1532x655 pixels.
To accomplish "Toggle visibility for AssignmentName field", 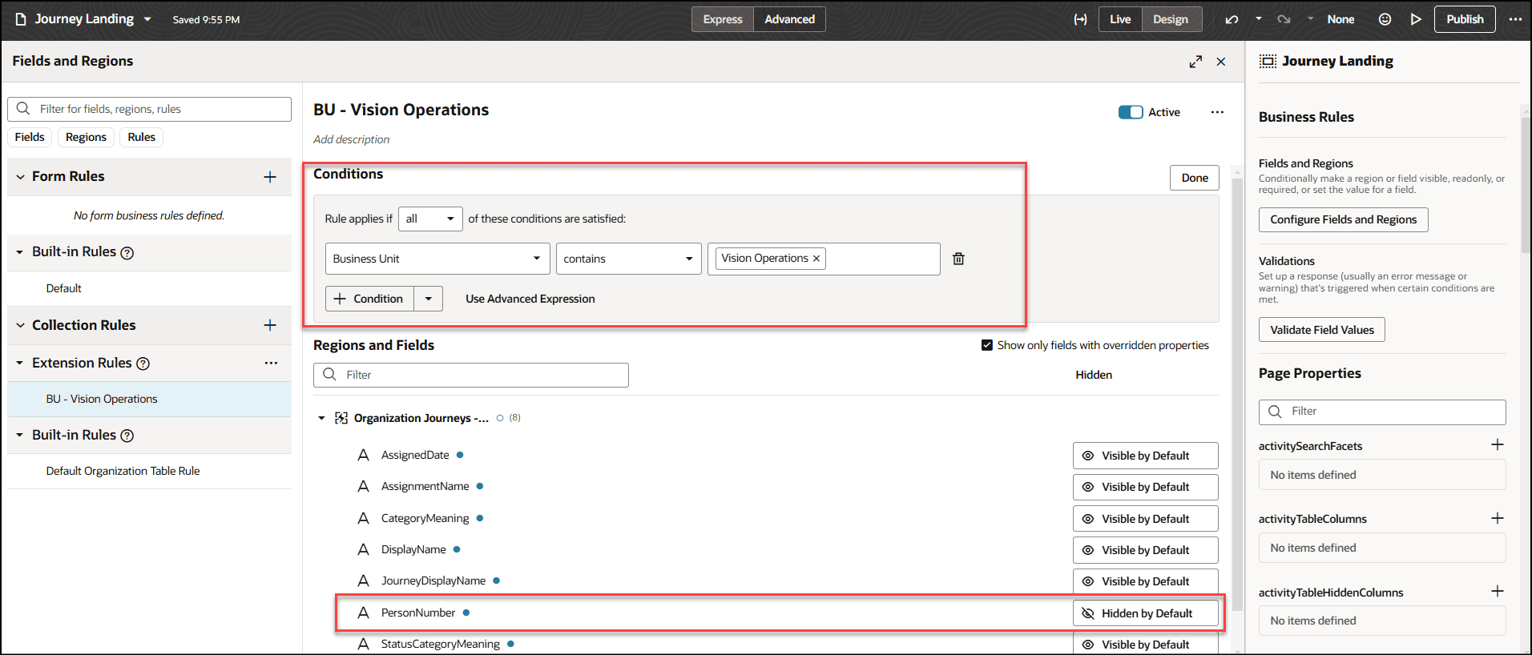I will tap(1146, 487).
